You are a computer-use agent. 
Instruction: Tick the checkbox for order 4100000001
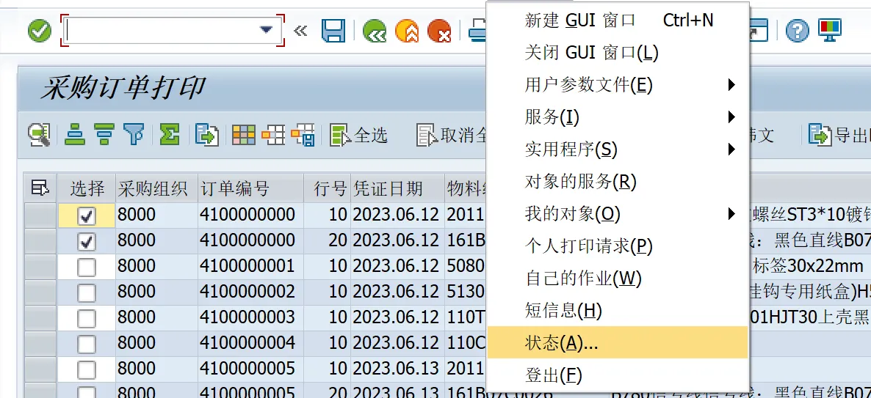click(x=87, y=267)
